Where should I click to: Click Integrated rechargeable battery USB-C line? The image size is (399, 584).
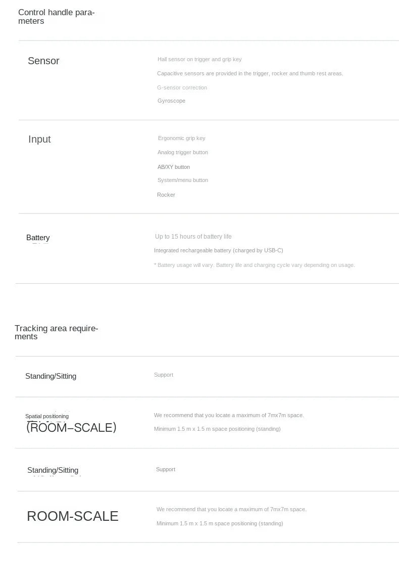219,250
